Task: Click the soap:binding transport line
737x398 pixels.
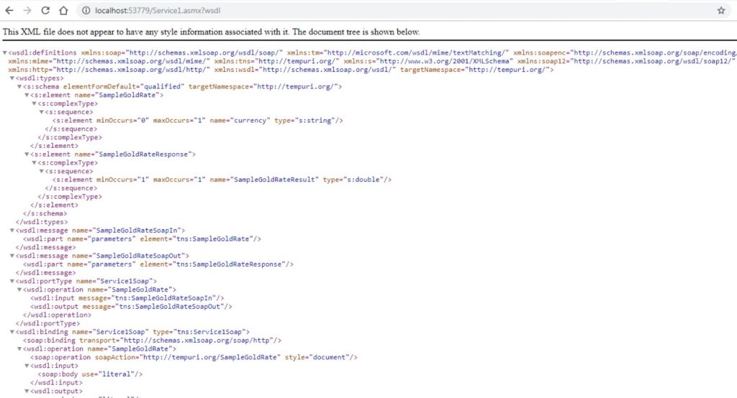Action: pos(153,340)
